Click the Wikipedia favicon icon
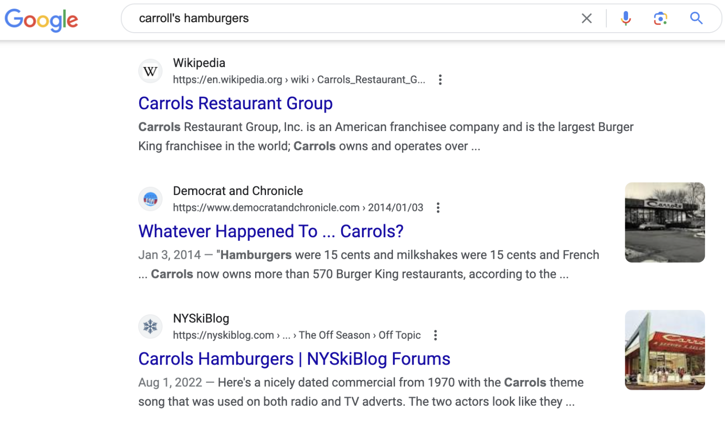 pos(150,71)
